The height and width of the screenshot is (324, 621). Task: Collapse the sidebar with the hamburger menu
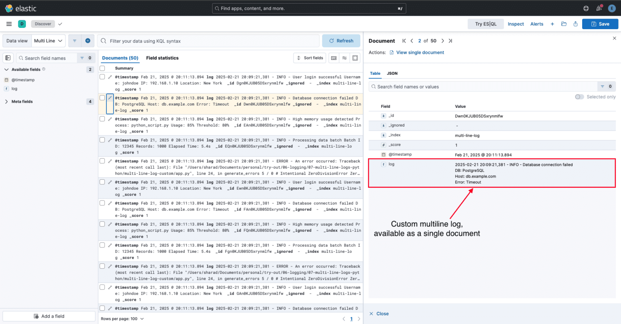[8, 23]
